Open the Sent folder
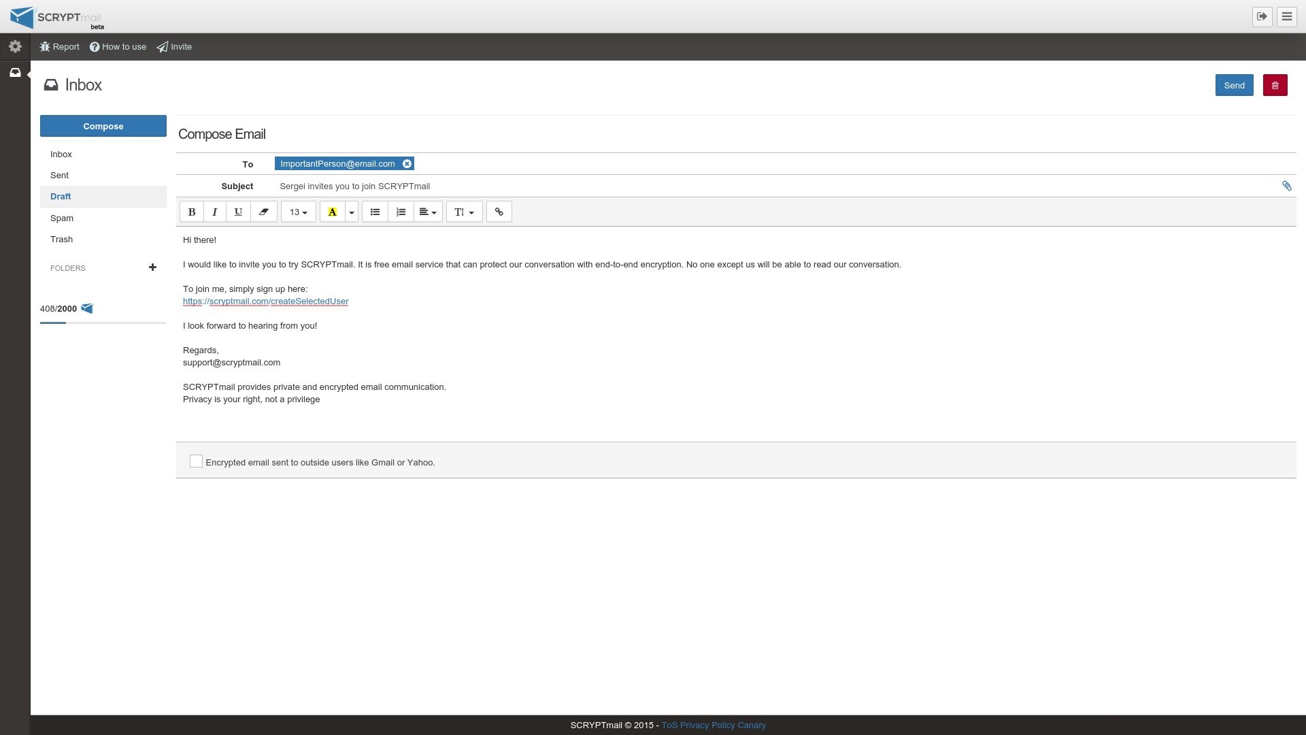The image size is (1306, 735). [x=59, y=176]
